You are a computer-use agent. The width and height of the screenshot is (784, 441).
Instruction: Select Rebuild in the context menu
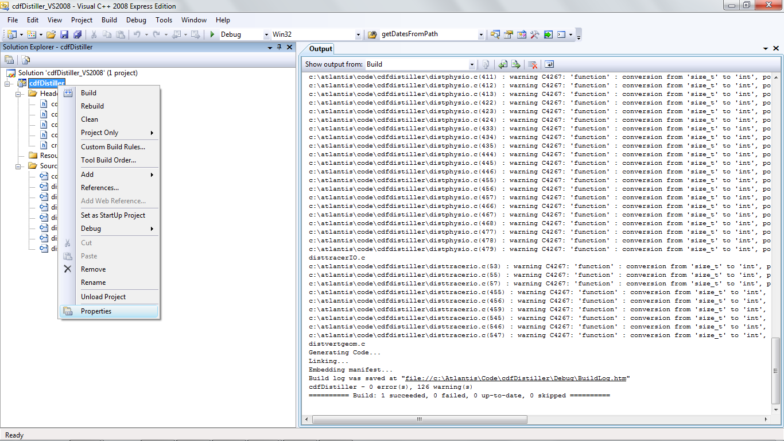coord(92,106)
